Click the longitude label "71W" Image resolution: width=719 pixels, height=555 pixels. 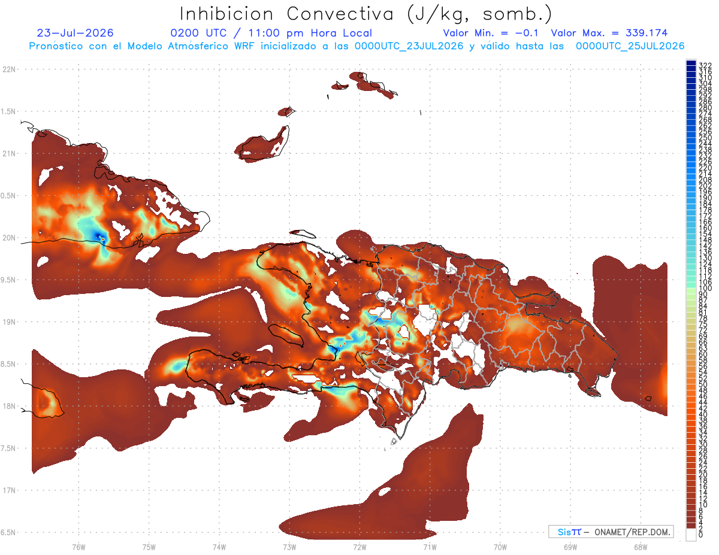pyautogui.click(x=430, y=547)
